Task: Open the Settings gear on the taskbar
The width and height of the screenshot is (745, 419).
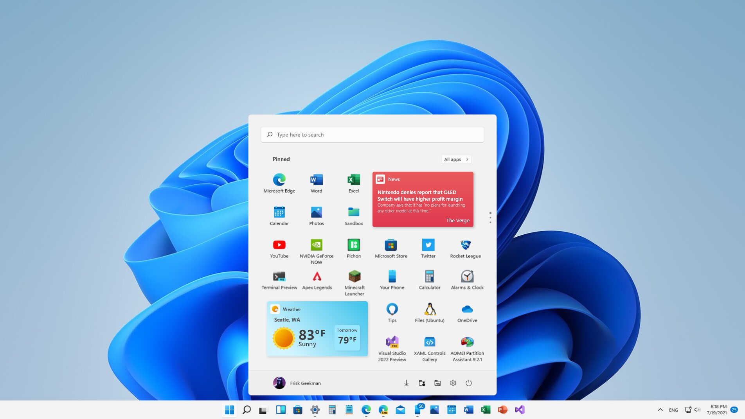Action: tap(315, 410)
